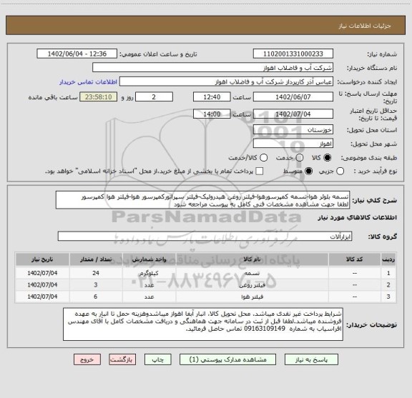The image size is (412, 398).
Task: Click the remaining days field showing 2
Action: 154,97
